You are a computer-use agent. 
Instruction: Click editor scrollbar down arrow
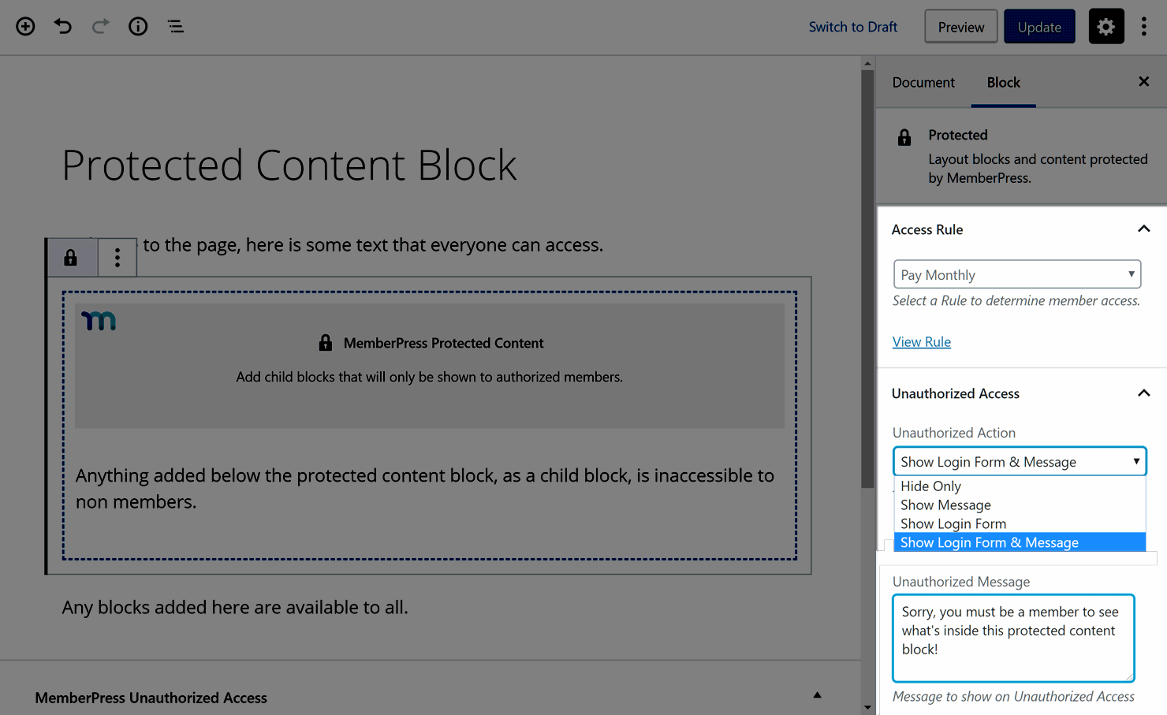(x=867, y=707)
